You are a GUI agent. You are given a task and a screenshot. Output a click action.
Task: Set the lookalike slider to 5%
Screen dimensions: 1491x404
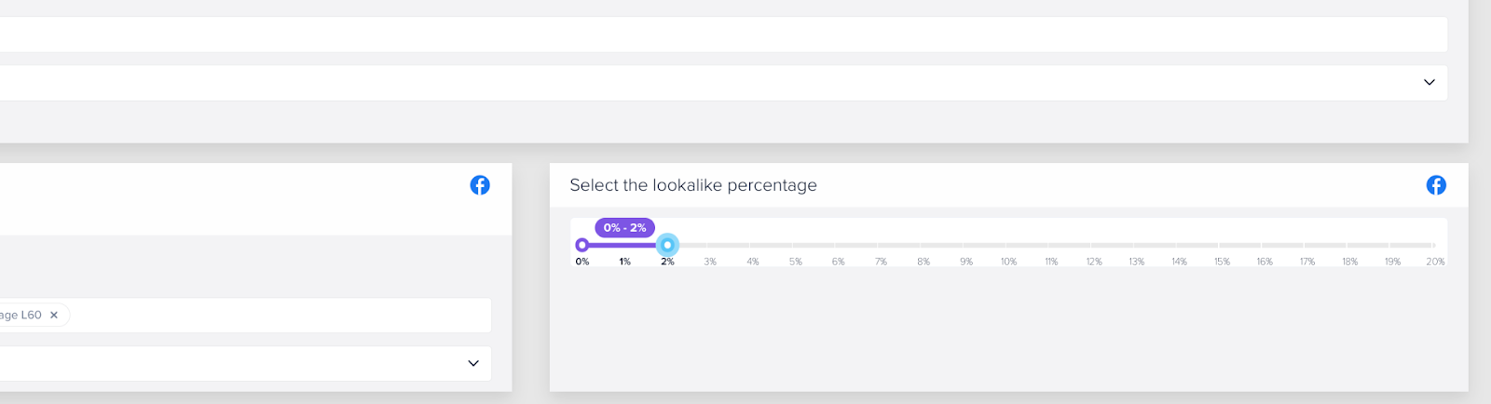(796, 245)
